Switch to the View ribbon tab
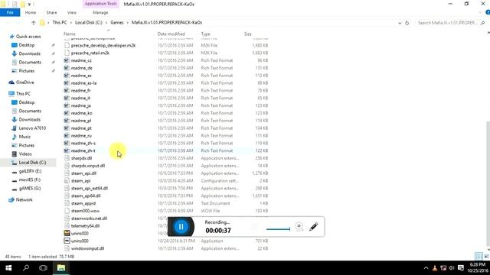Screen dimensions: 490x275 coord(71,12)
